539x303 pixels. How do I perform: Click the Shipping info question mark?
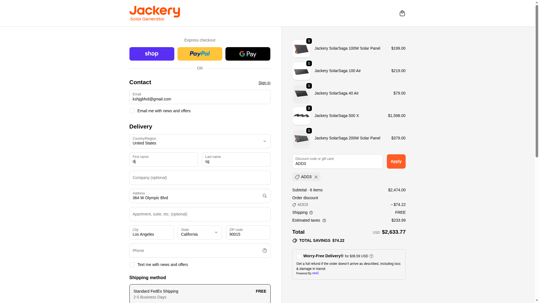(x=311, y=213)
